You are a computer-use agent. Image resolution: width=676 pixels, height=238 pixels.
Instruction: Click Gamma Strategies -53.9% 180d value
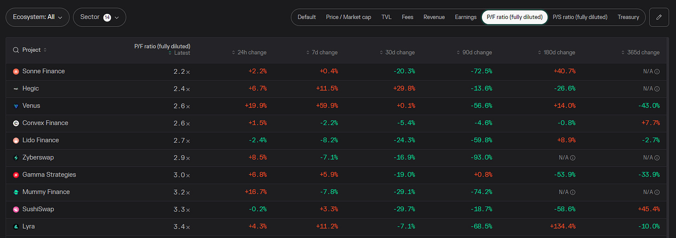click(564, 175)
